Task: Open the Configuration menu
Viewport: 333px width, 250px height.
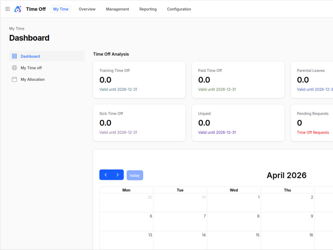Action: tap(179, 9)
